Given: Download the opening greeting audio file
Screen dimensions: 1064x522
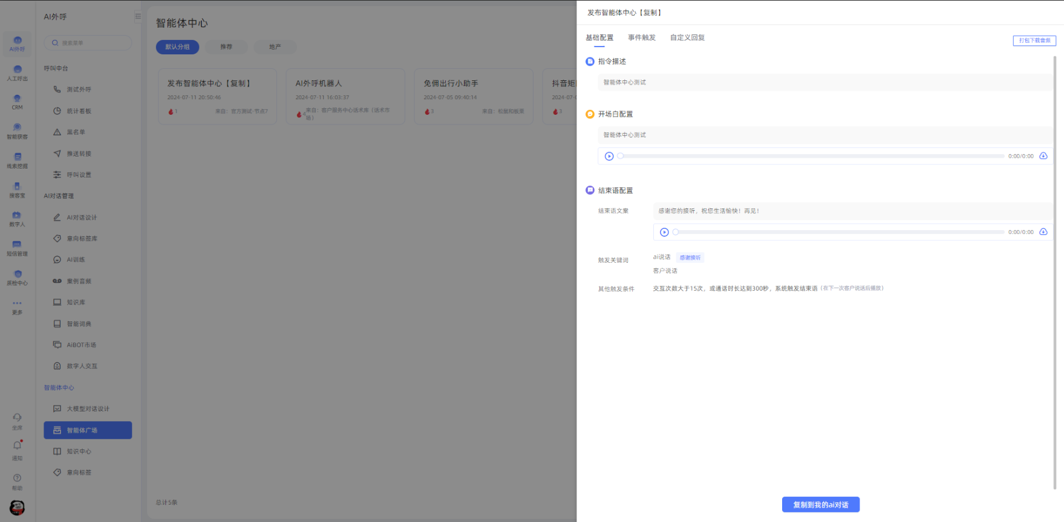Looking at the screenshot, I should point(1043,156).
